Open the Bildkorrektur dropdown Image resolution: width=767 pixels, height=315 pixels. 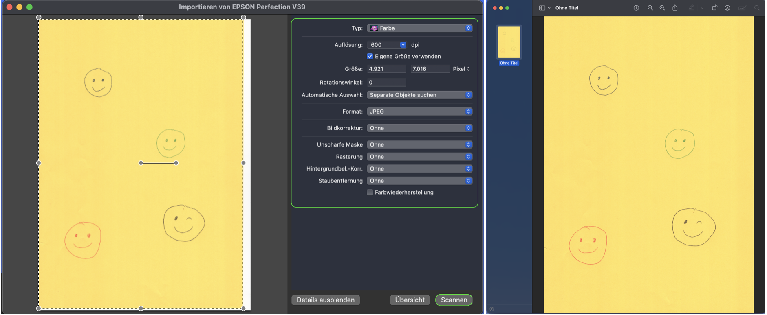point(419,128)
